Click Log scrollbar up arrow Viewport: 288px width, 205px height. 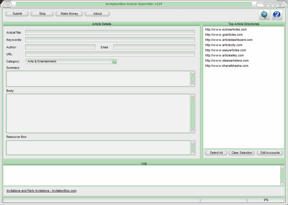(282, 168)
